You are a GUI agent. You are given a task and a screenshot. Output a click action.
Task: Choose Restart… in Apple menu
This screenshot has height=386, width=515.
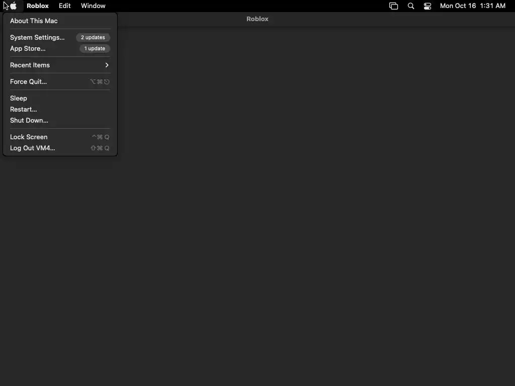pos(60,109)
